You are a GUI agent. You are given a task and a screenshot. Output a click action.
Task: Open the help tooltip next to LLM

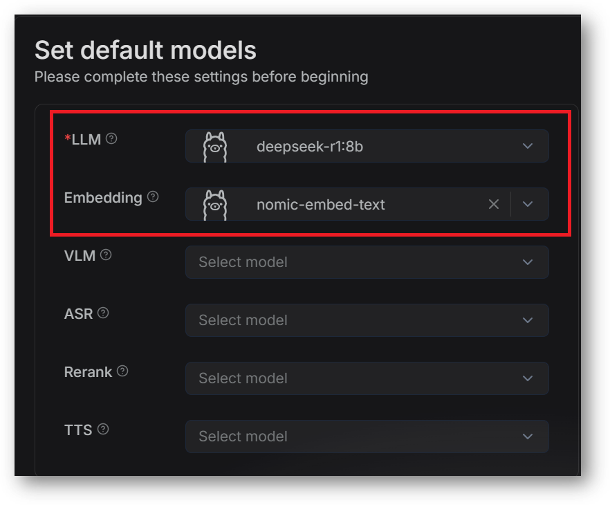(x=111, y=138)
